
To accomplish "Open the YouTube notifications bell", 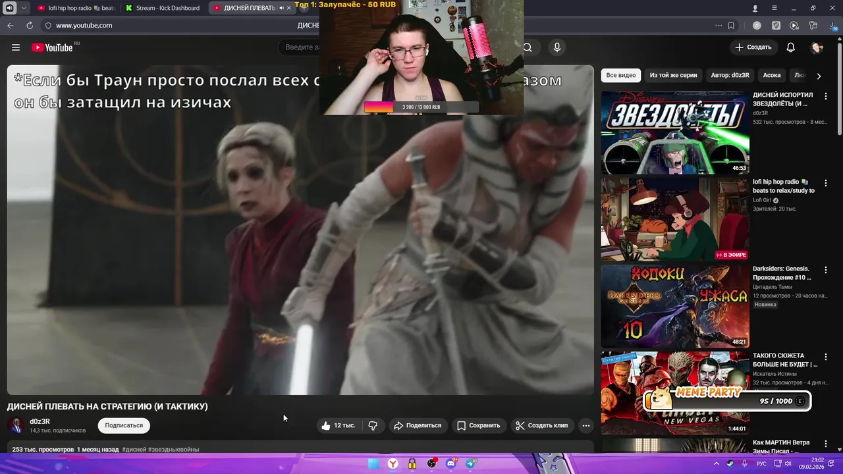I will point(791,47).
